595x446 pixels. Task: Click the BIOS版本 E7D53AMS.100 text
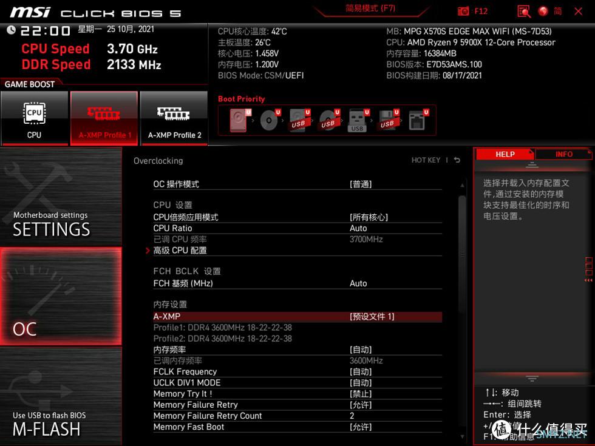(434, 64)
